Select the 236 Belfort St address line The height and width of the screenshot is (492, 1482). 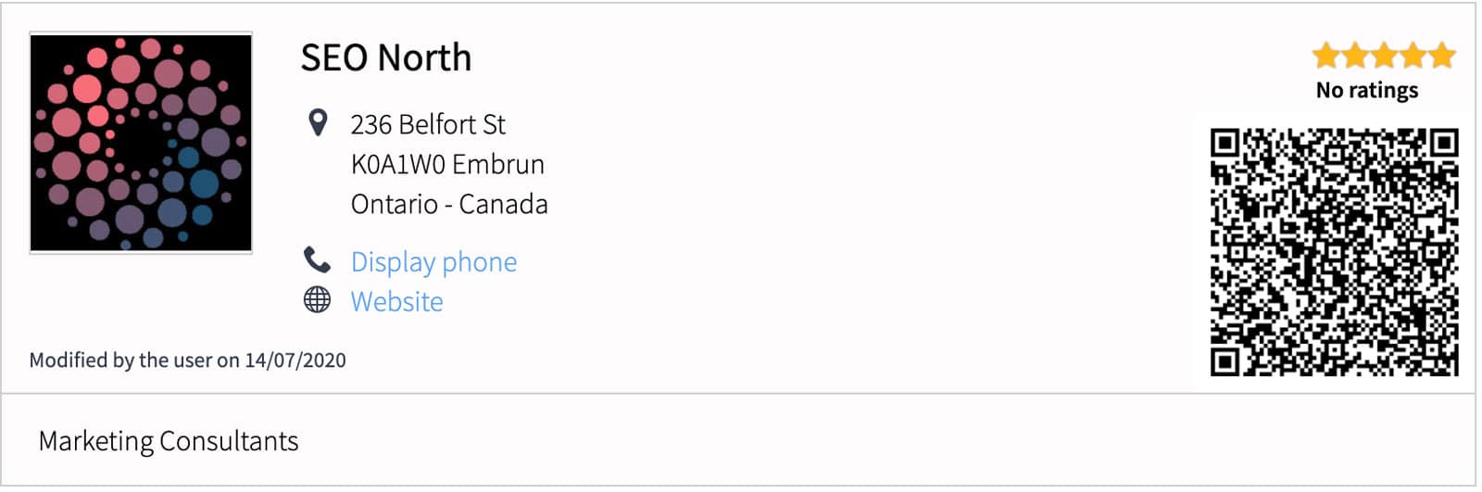[428, 124]
